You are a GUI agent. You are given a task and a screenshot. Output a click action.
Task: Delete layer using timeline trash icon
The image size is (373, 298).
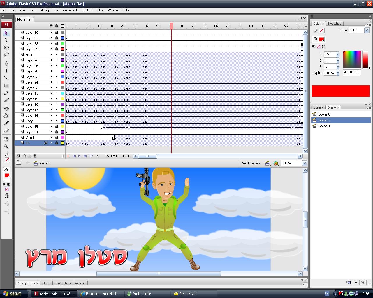tap(35, 156)
